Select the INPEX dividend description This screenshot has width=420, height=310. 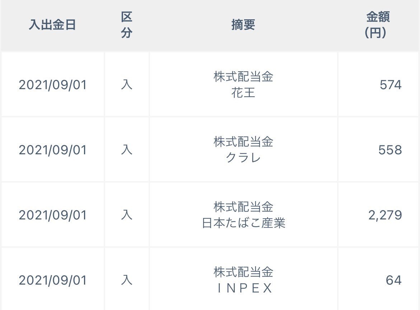[x=243, y=280]
